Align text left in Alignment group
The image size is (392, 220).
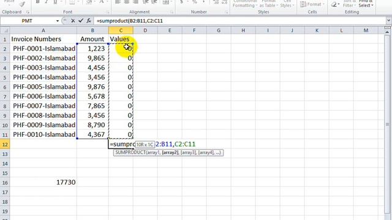(x=118, y=2)
